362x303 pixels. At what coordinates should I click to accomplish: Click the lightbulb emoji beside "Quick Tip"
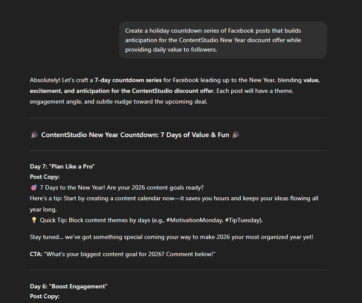click(x=34, y=220)
